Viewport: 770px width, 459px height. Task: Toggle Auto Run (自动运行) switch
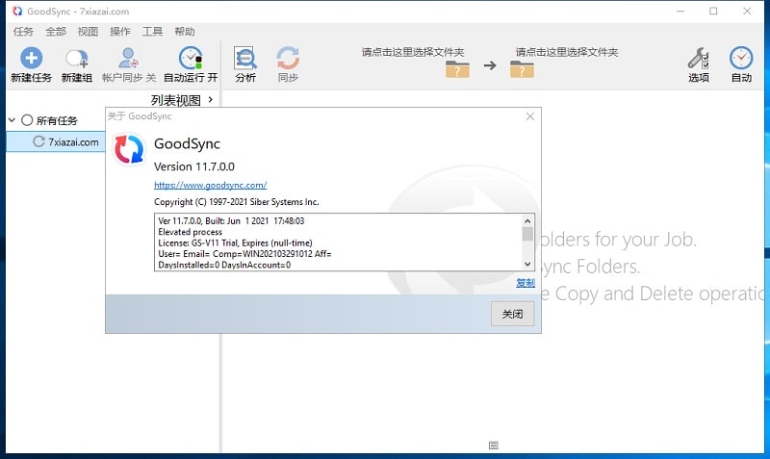click(191, 59)
